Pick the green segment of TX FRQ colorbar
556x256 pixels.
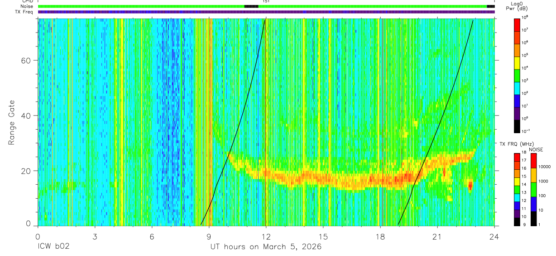tap(517, 190)
